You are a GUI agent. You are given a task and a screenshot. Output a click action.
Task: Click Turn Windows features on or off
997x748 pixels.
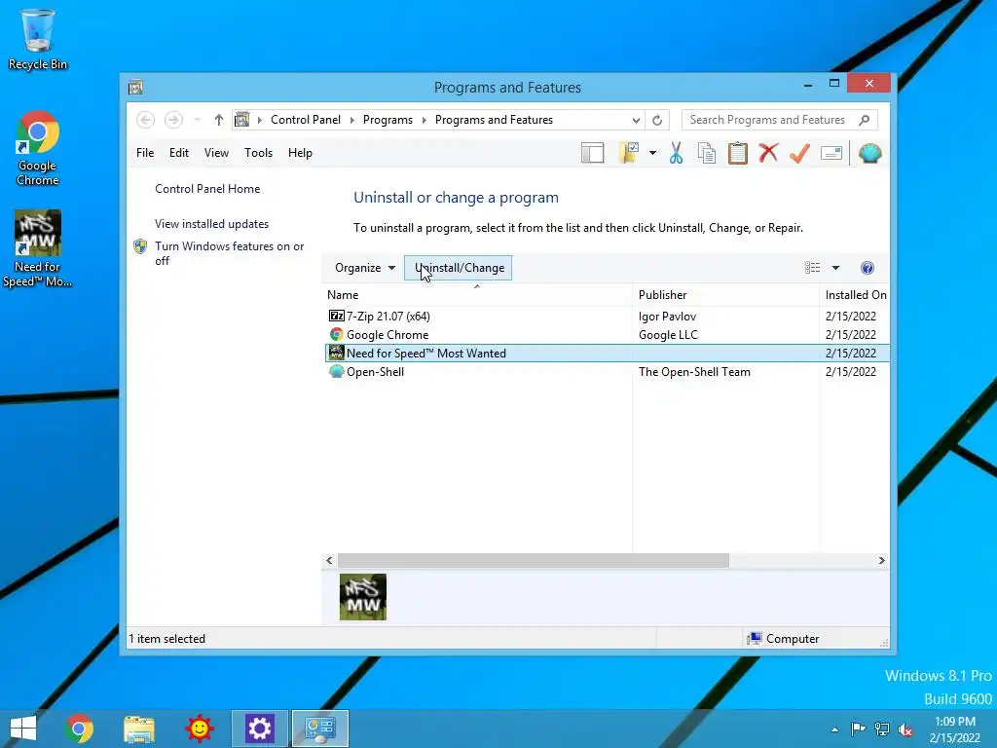(230, 253)
